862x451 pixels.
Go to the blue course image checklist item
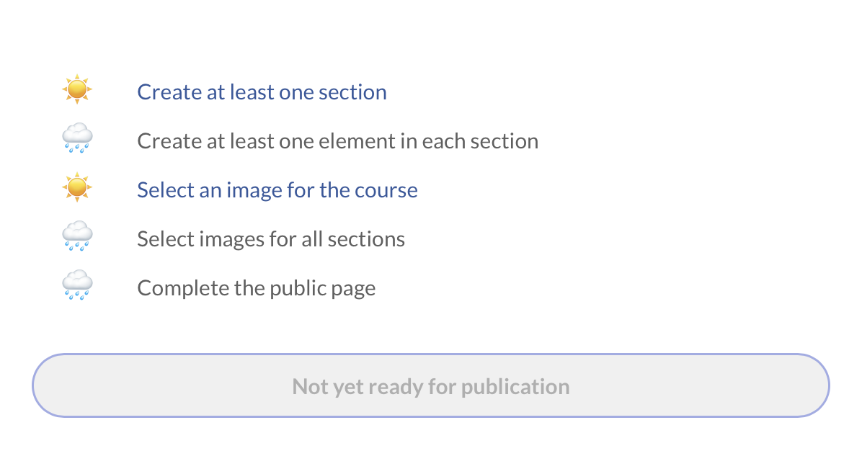tap(277, 190)
